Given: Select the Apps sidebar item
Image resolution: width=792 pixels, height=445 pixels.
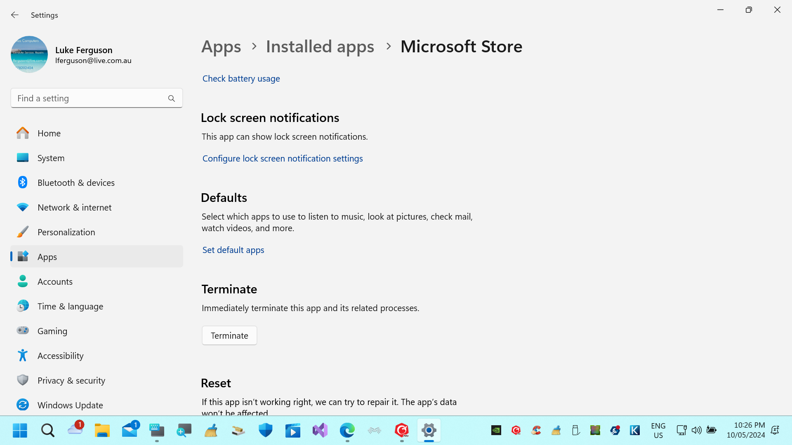Looking at the screenshot, I should coord(97,257).
